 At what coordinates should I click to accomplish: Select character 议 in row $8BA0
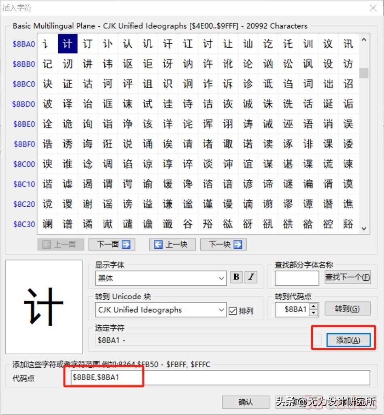pos(328,44)
